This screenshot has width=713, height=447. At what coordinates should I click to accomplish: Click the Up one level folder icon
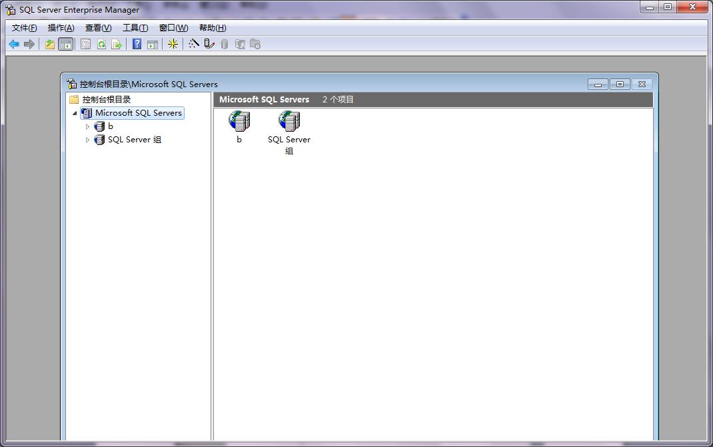tap(49, 44)
